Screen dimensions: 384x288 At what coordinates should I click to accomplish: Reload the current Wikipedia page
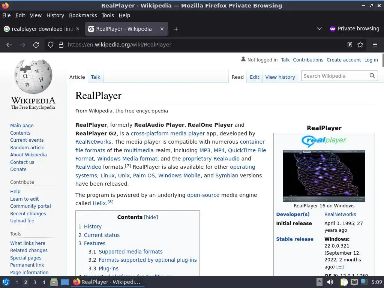pos(36,45)
